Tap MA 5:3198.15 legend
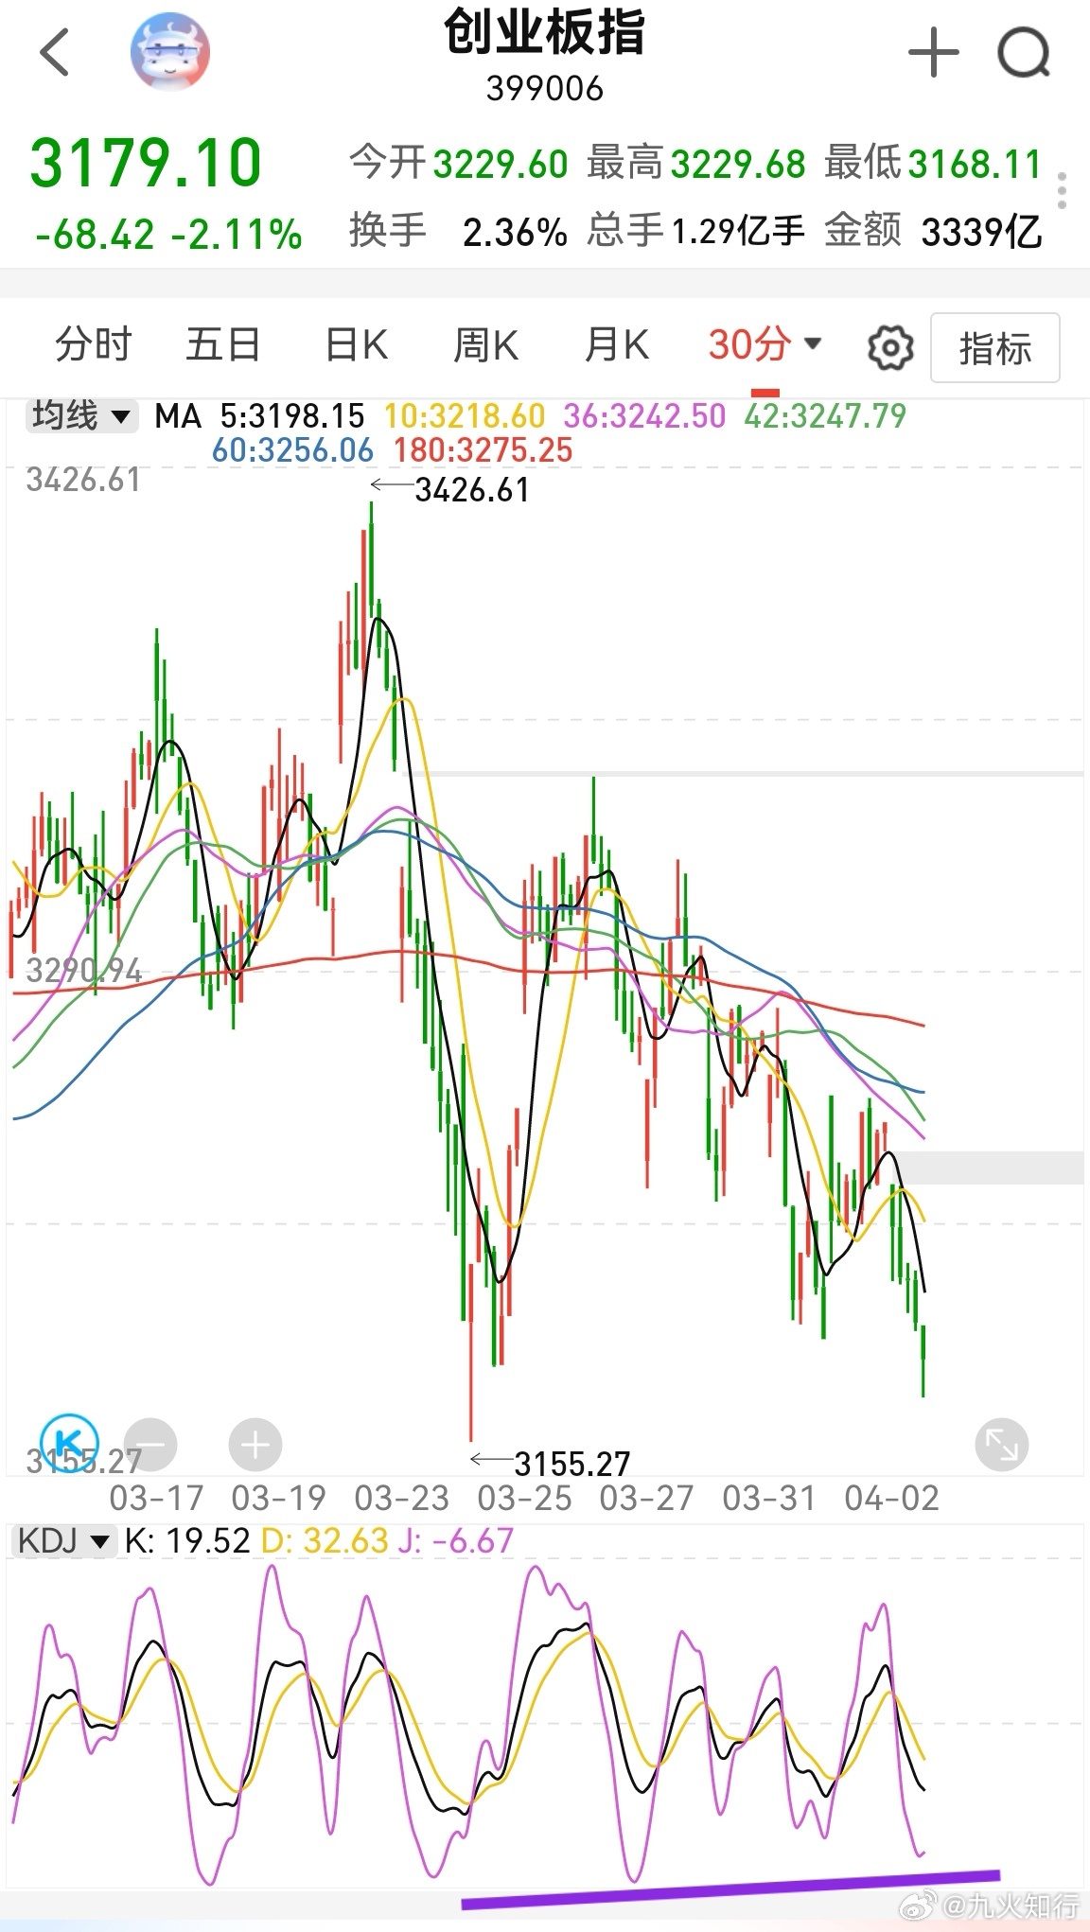Viewport: 1090px width, 1932px height. (x=292, y=415)
